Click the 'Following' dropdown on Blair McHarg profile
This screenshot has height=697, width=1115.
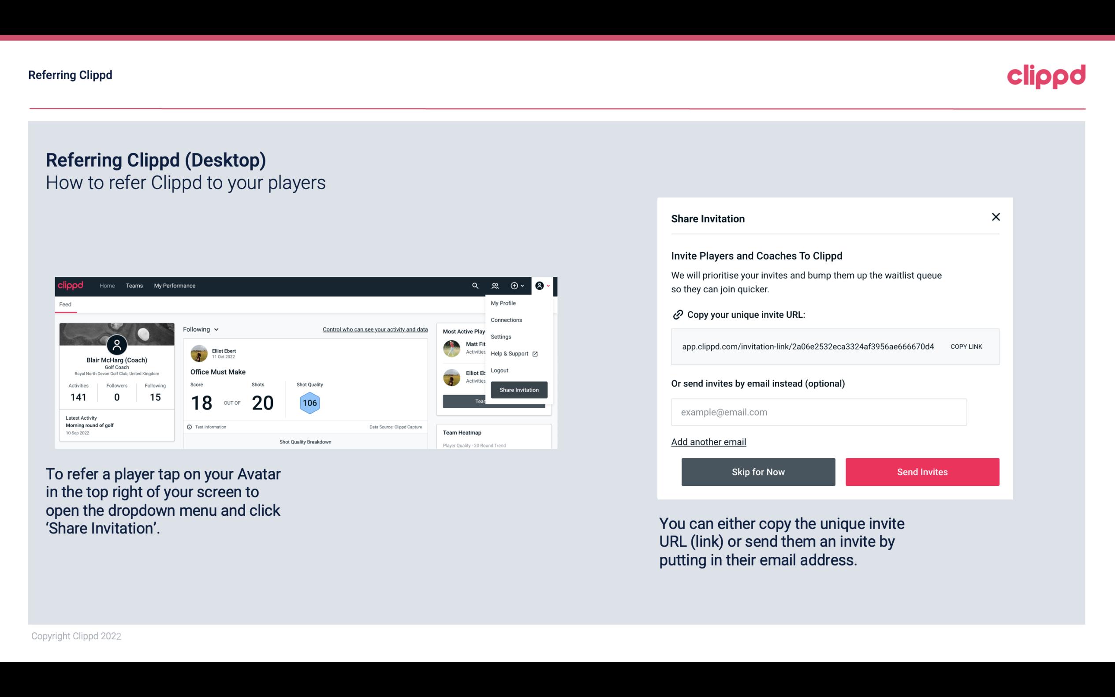coord(199,329)
